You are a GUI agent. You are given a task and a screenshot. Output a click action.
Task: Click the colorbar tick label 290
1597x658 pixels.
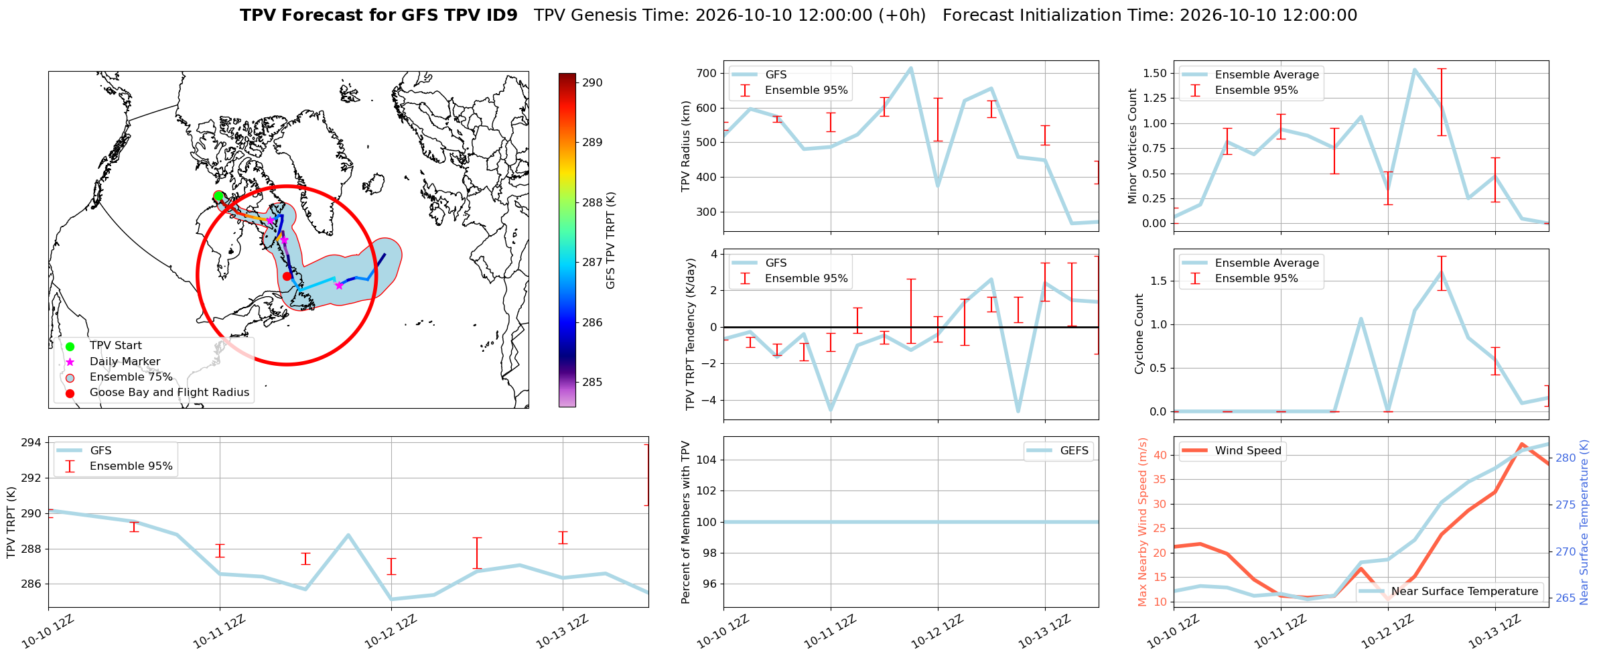pos(592,83)
